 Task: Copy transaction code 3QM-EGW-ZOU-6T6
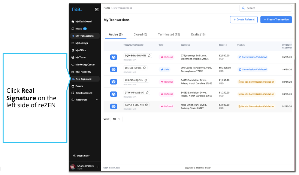149,56
